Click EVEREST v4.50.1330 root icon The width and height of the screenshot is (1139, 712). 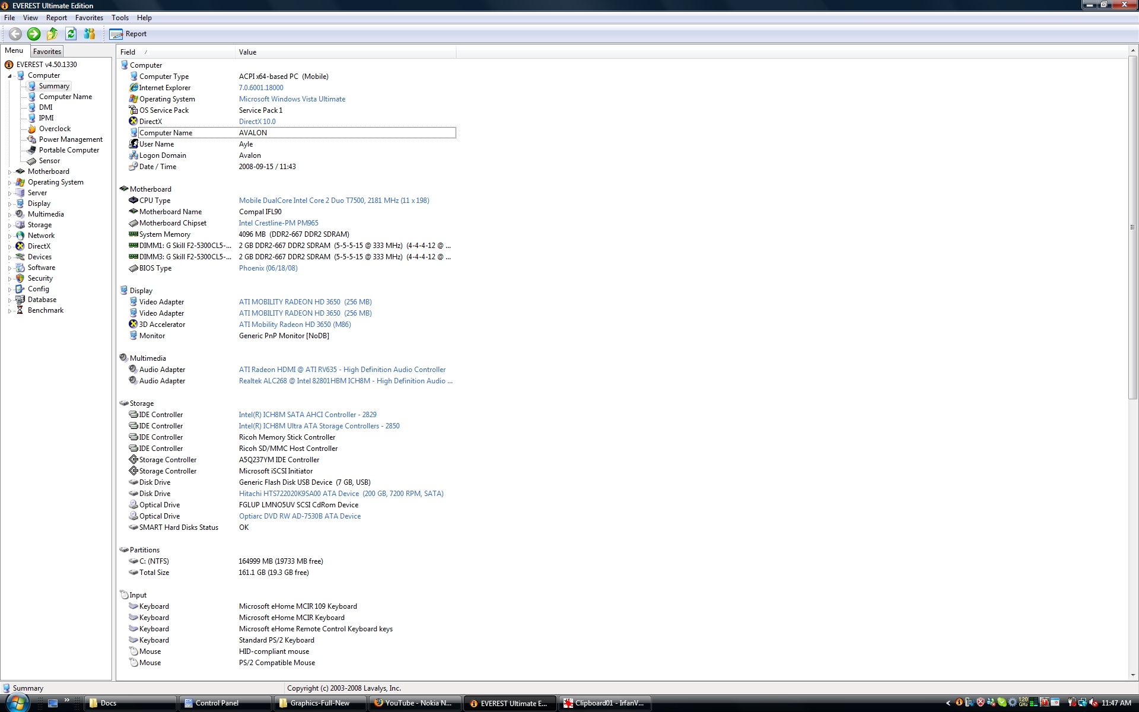(9, 65)
